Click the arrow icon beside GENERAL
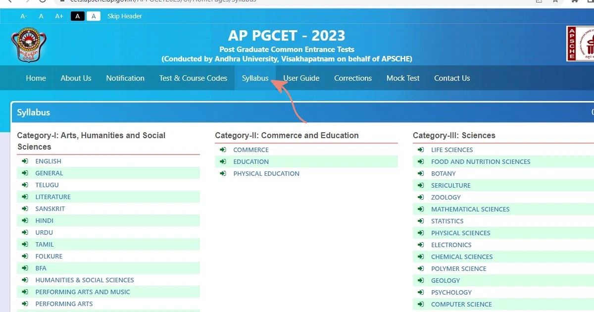The width and height of the screenshot is (594, 312). pos(25,173)
